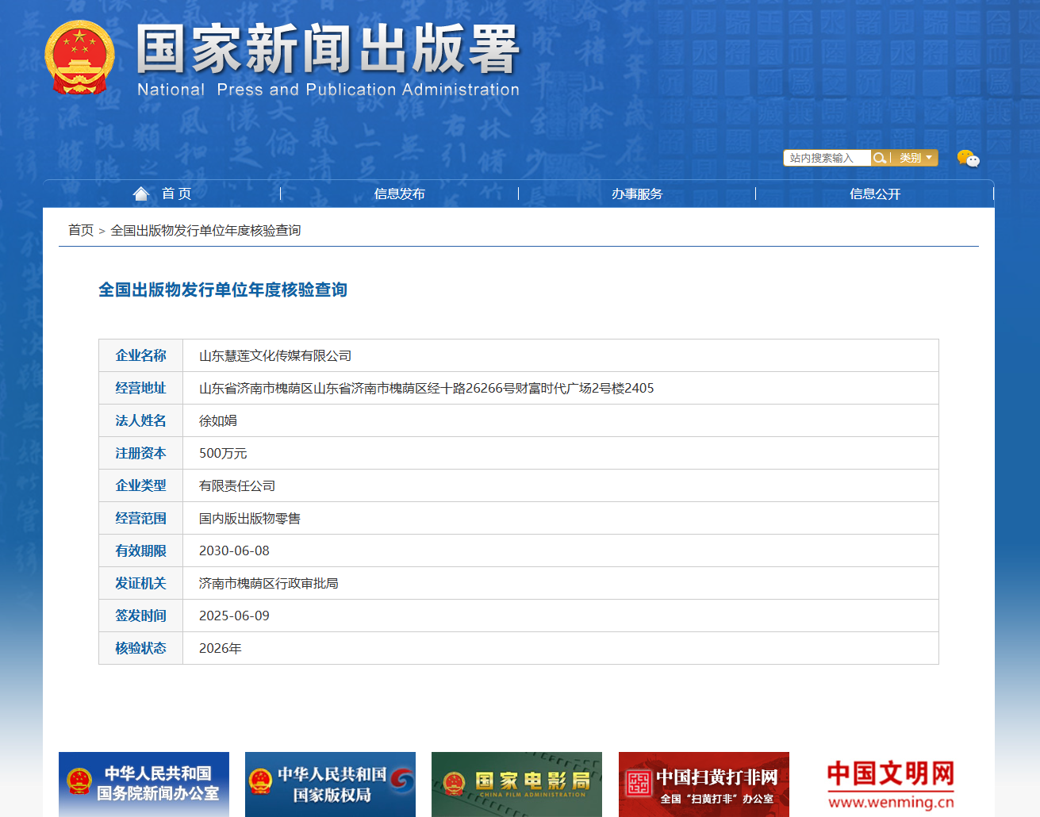Focus the 站内搜索输入 search field
The image size is (1040, 817).
tap(827, 158)
